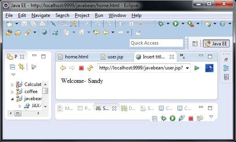Image resolution: width=236 pixels, height=142 pixels.
Task: Open the Window menu
Action: [117, 15]
